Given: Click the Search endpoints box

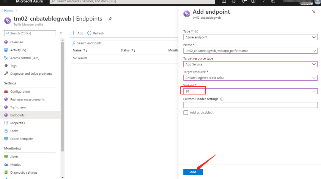Looking at the screenshot, I should pos(125,43).
